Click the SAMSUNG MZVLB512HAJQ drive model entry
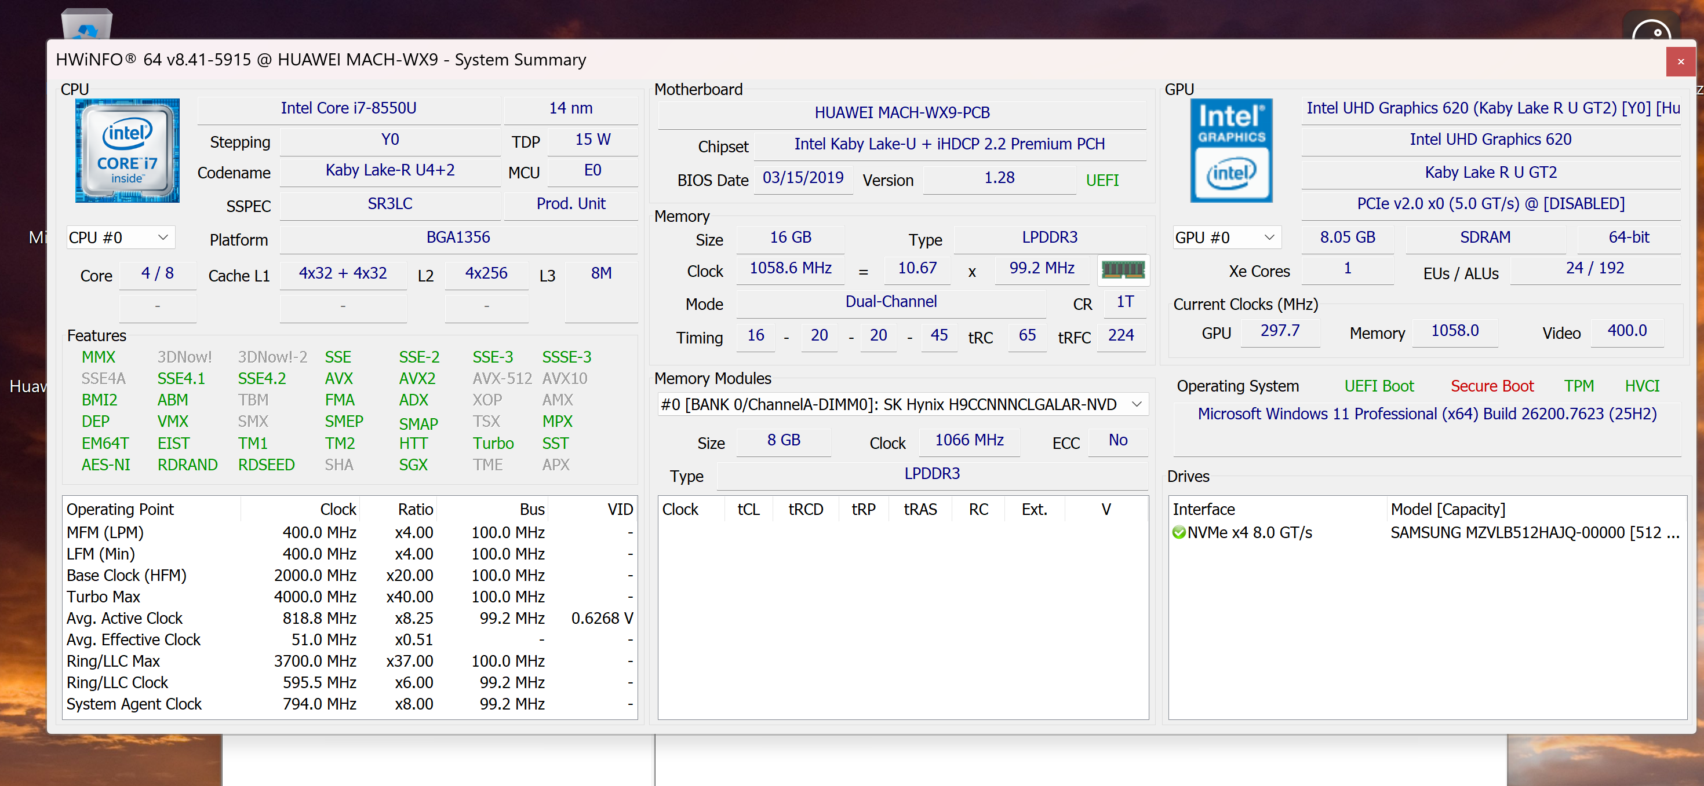 point(1535,532)
